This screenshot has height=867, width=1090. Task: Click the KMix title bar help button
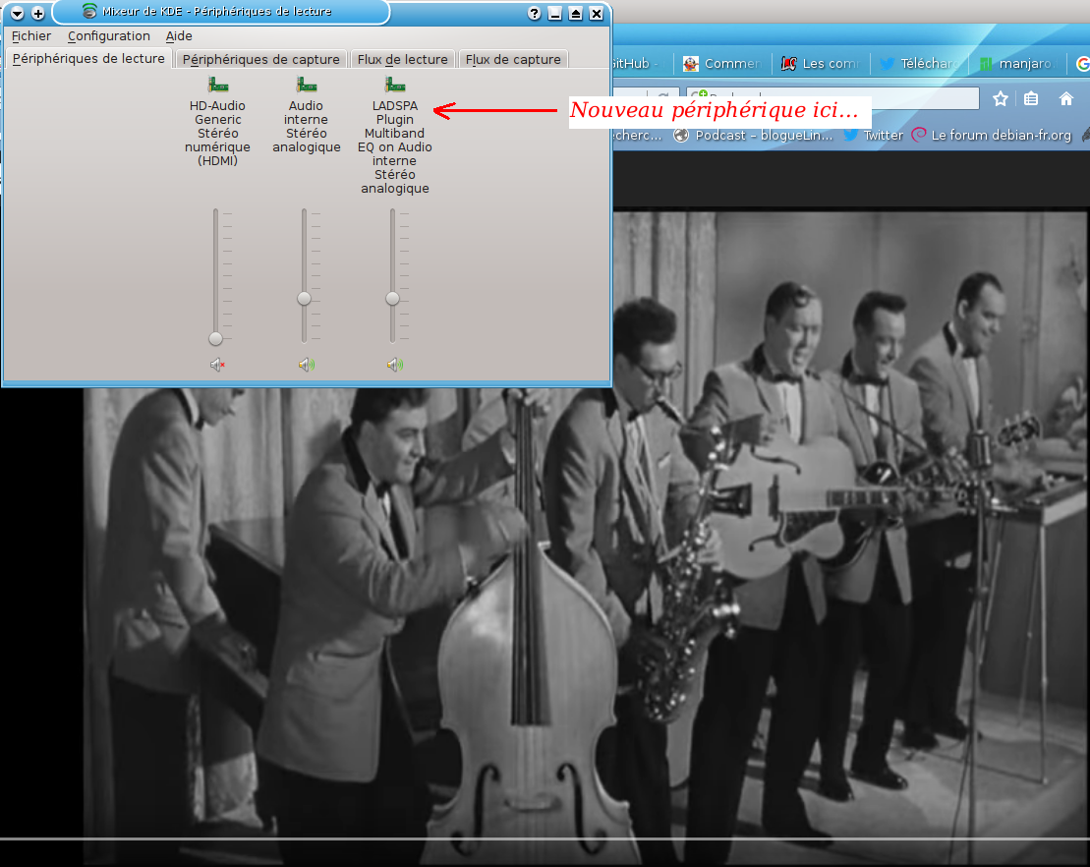click(534, 13)
